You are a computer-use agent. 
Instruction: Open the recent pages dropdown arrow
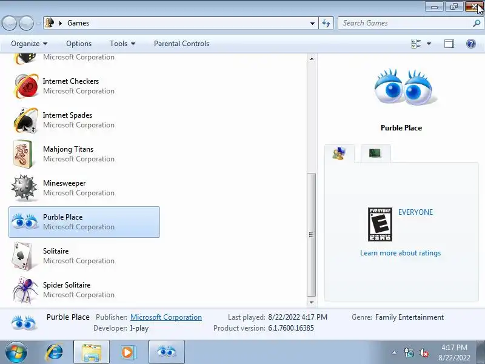click(x=38, y=23)
